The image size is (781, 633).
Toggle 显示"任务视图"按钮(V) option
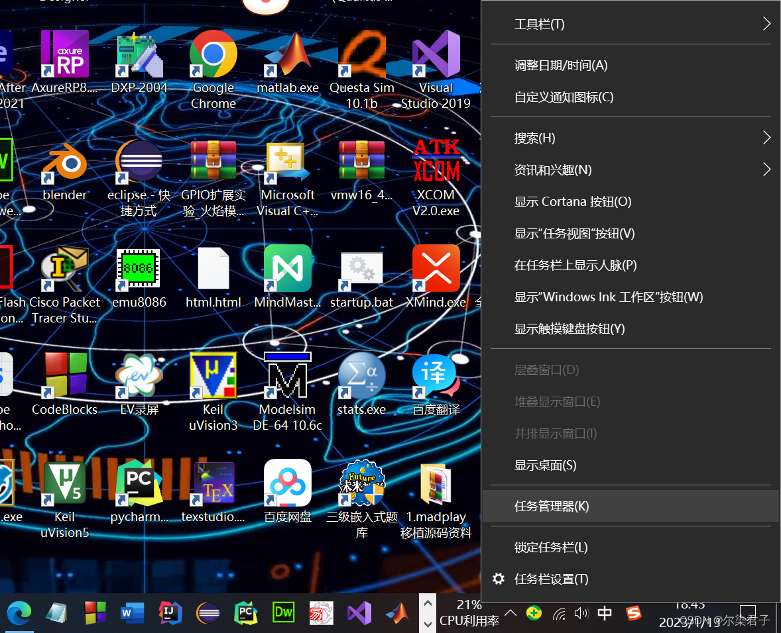pos(631,233)
